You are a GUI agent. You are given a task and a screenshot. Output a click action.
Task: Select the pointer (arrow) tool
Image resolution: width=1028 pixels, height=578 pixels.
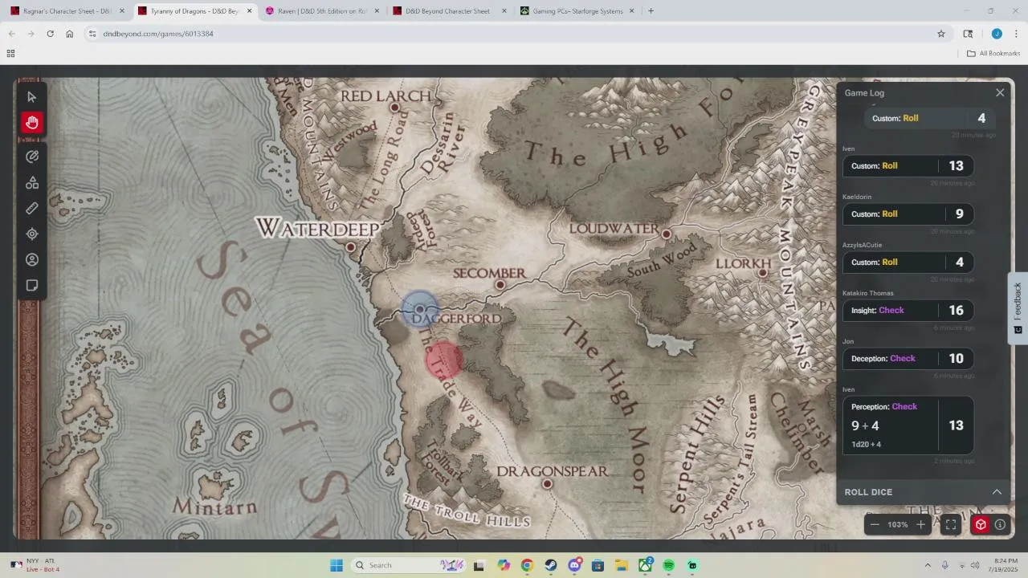point(32,97)
